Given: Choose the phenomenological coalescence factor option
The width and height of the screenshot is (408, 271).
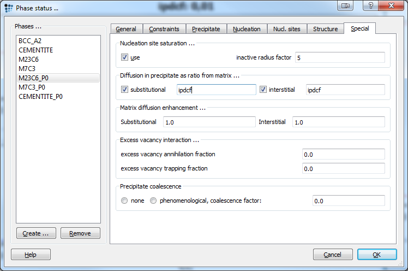Looking at the screenshot, I should point(154,201).
